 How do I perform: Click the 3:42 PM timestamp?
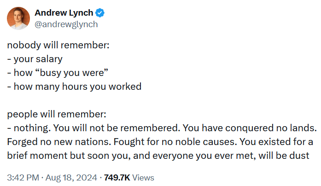coord(23,177)
